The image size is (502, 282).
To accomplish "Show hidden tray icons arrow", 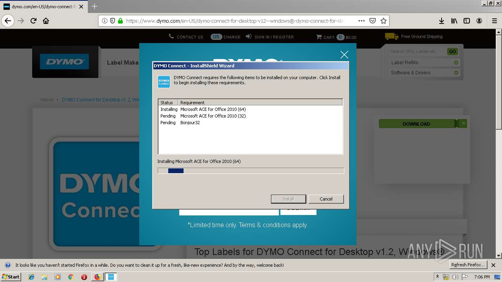I will tap(437, 277).
